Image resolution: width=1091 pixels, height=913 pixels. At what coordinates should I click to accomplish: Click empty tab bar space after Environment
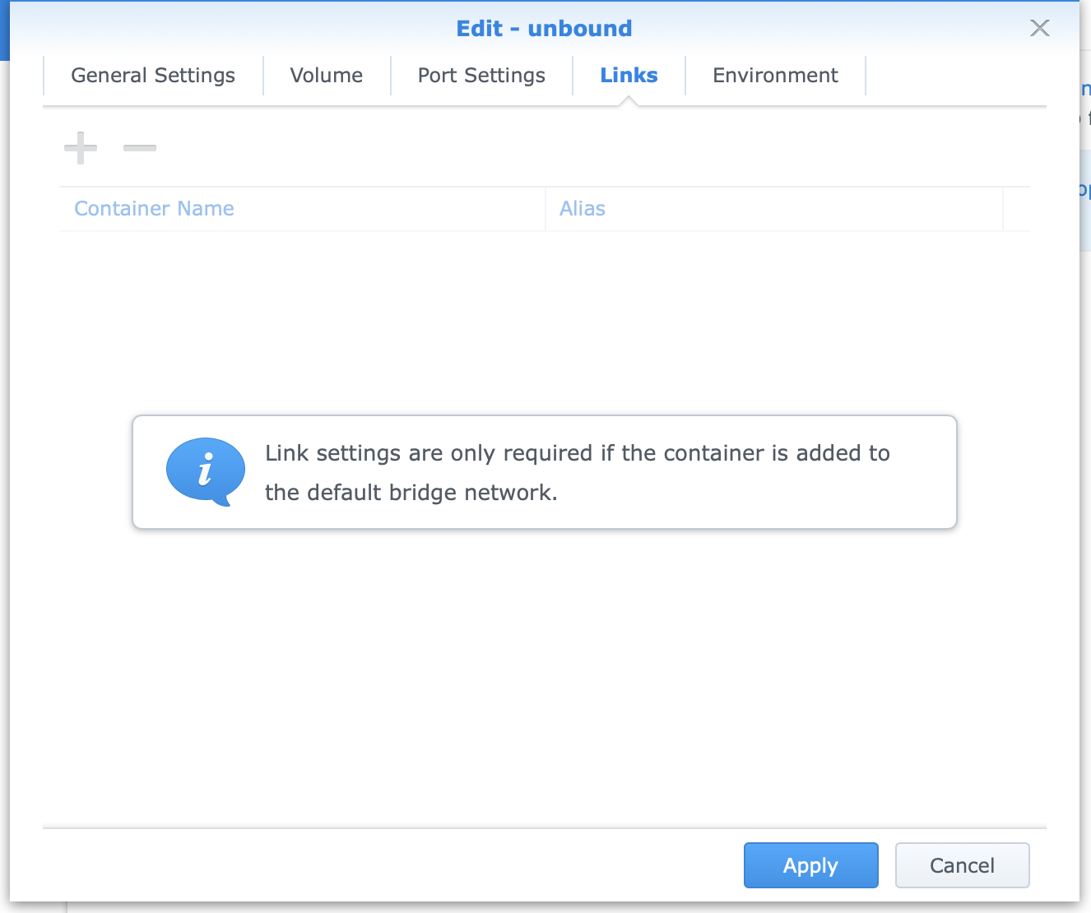click(954, 76)
